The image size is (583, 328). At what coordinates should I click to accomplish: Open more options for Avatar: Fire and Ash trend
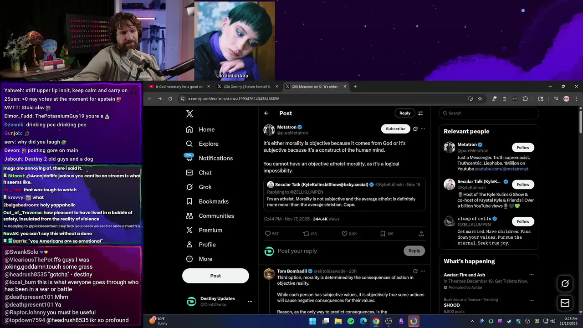tap(531, 275)
